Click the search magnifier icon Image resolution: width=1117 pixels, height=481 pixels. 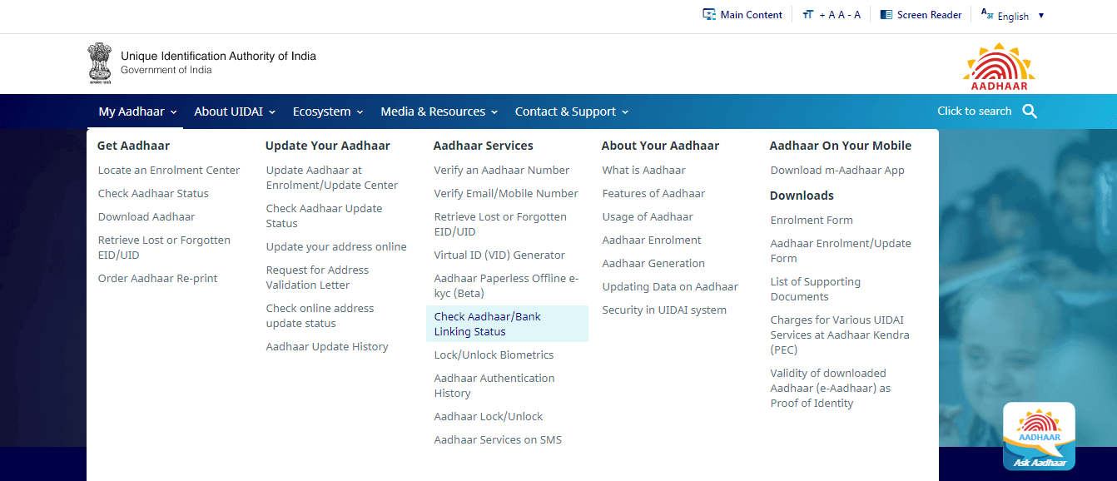pos(1030,112)
